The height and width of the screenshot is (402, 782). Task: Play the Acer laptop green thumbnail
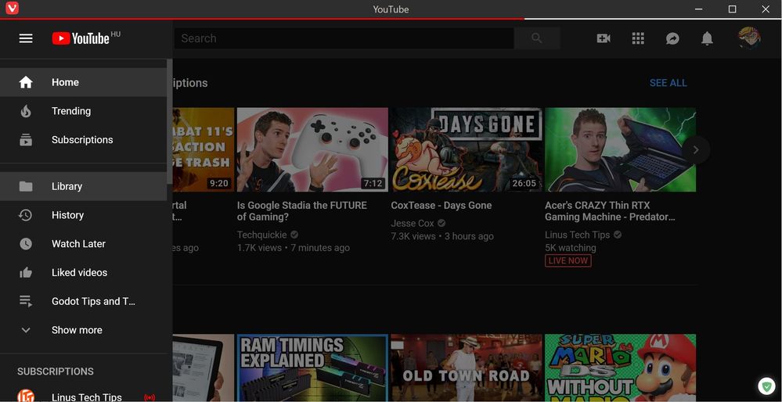pyautogui.click(x=621, y=149)
